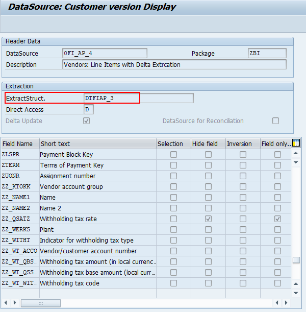Viewport: 306px width, 312px height.
Task: Check Field only for ZZ_NAME2 row
Action: pyautogui.click(x=277, y=208)
